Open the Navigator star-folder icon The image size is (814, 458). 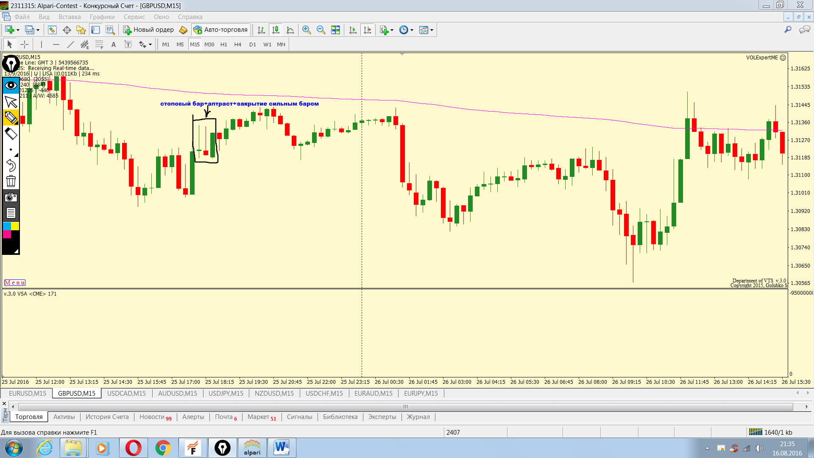[81, 30]
